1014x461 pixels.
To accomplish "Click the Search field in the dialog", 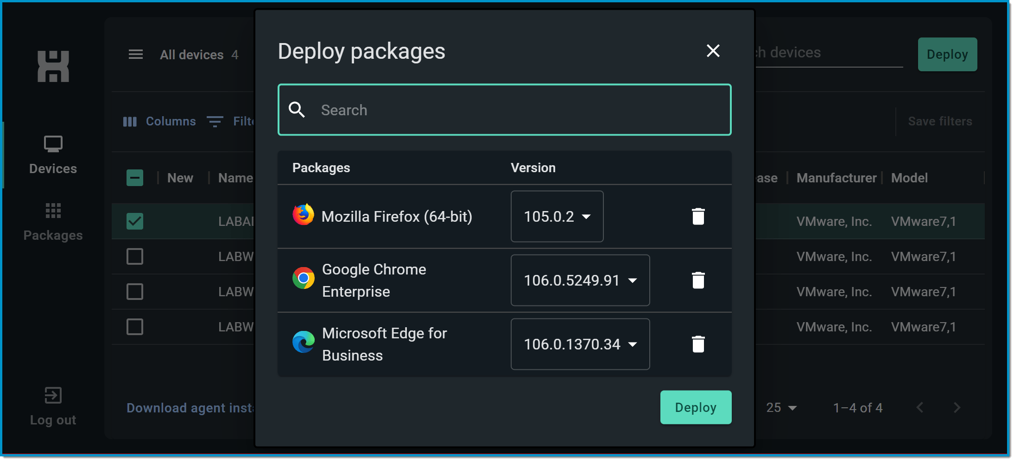I will [504, 110].
